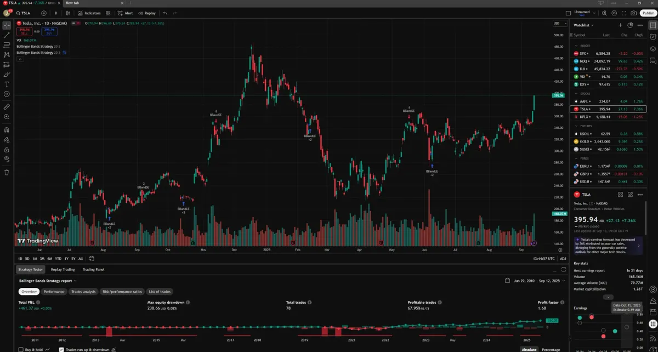Open the quick search icon in top toolbar
This screenshot has width=658, height=352.
click(604, 13)
